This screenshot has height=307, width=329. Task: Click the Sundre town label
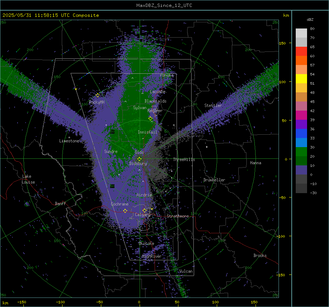click(111, 151)
